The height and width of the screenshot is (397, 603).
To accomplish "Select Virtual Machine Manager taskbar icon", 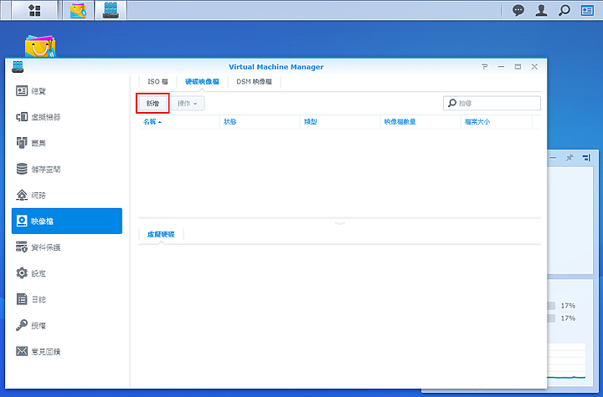I will click(111, 10).
